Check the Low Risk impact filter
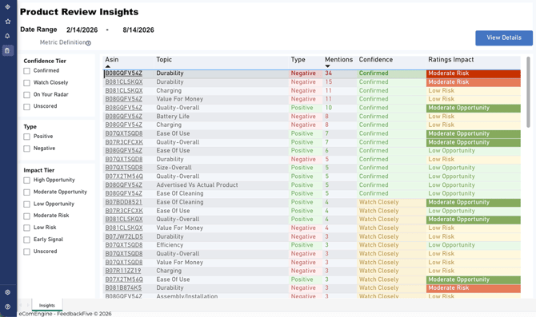536x317 pixels. (x=26, y=228)
